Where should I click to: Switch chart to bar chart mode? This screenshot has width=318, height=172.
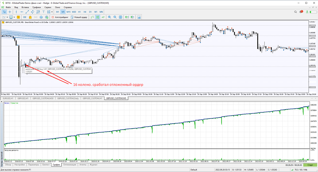(92, 17)
